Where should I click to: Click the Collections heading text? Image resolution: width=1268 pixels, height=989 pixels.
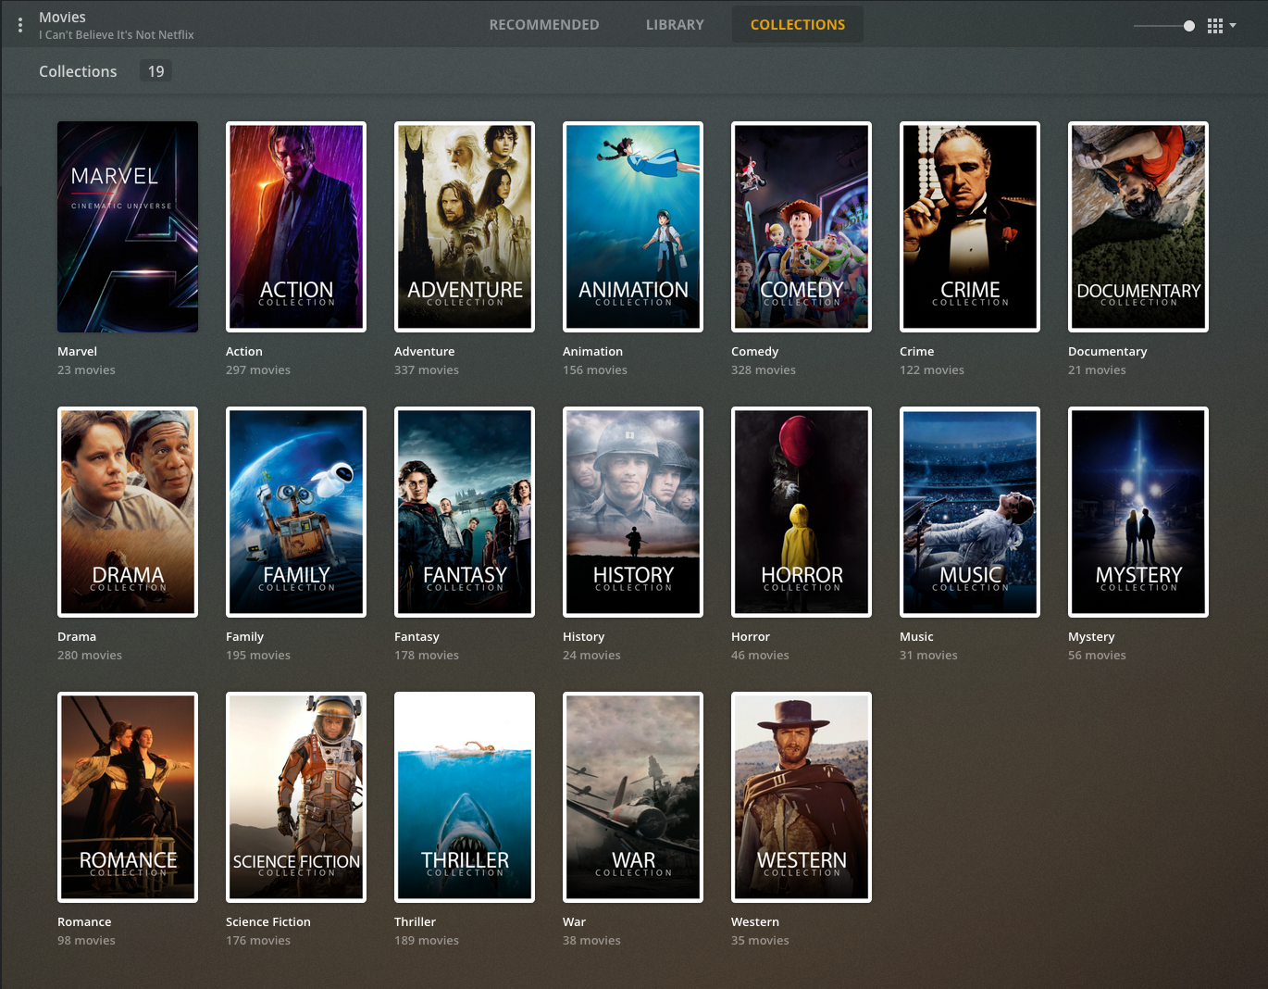click(78, 71)
